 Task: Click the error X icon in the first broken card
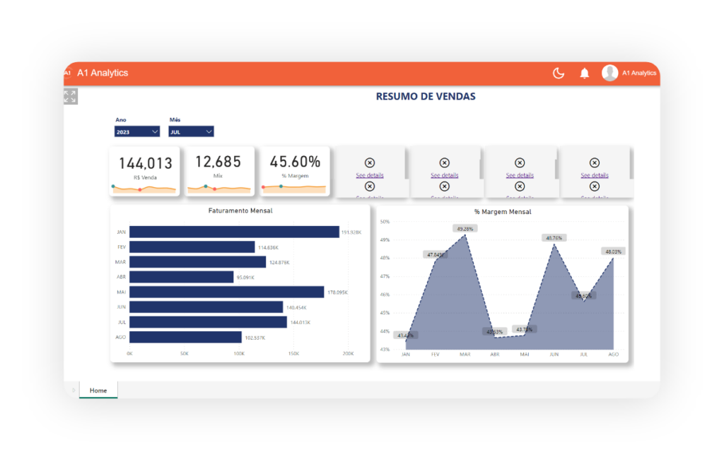point(369,163)
